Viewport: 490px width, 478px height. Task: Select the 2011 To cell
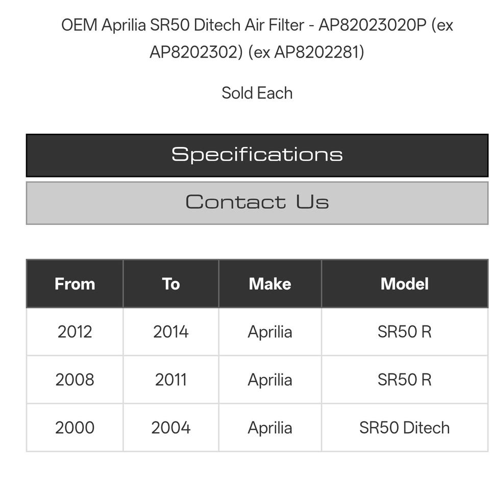170,380
